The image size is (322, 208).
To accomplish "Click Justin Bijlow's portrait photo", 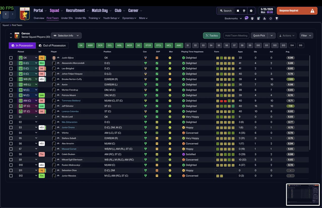I will click(x=54, y=58).
